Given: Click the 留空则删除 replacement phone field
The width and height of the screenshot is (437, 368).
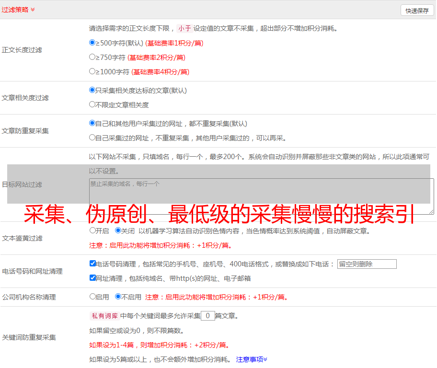Looking at the screenshot, I should click(367, 264).
